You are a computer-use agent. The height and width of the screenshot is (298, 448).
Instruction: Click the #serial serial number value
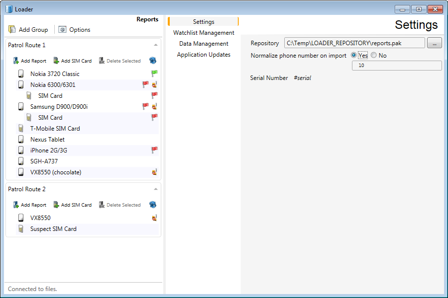click(x=302, y=78)
